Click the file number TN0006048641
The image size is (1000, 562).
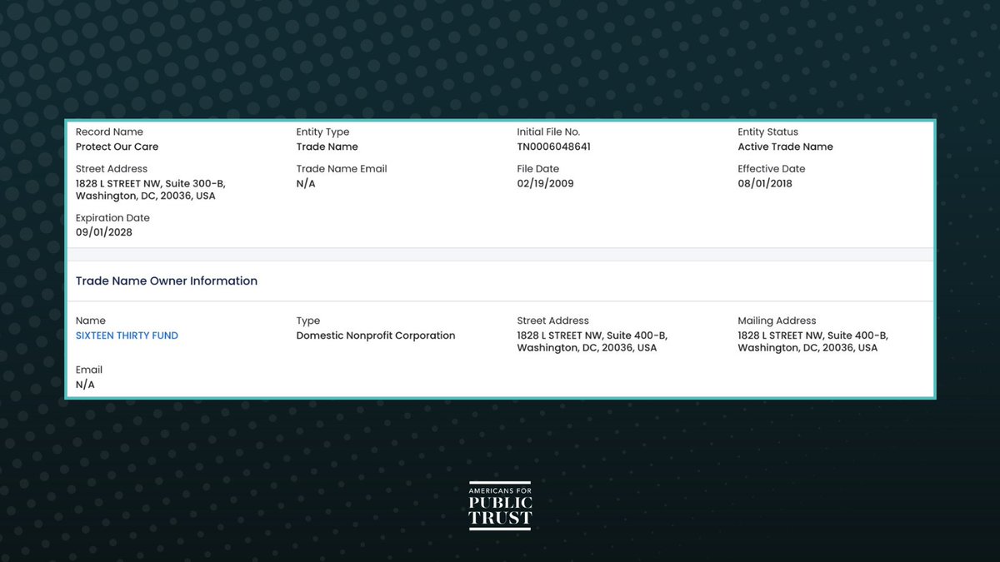click(553, 147)
